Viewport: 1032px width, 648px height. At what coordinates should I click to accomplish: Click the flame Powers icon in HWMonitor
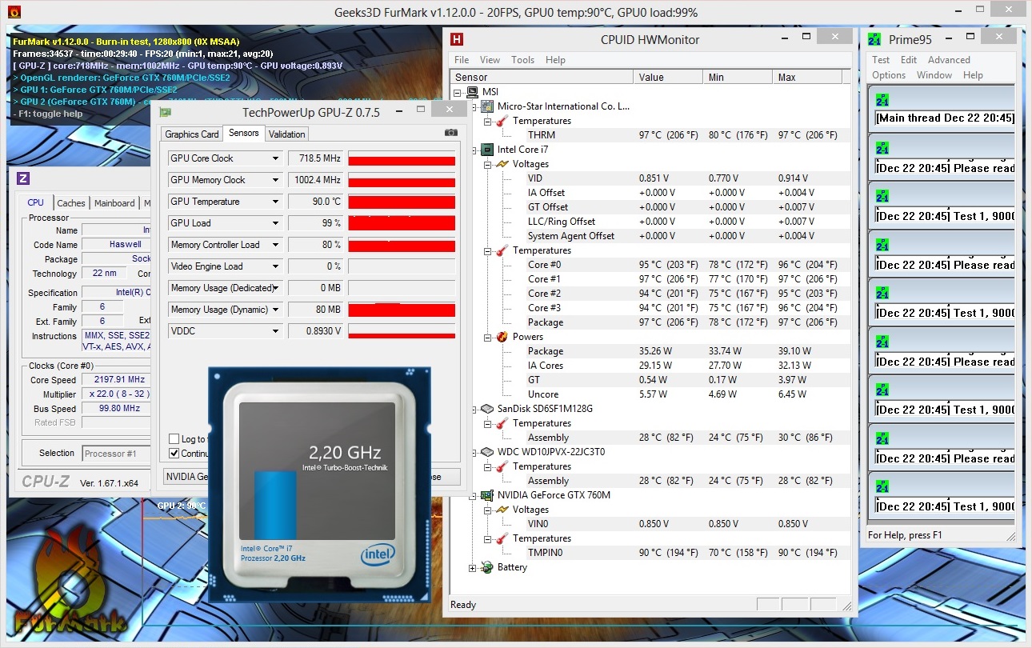(x=502, y=337)
